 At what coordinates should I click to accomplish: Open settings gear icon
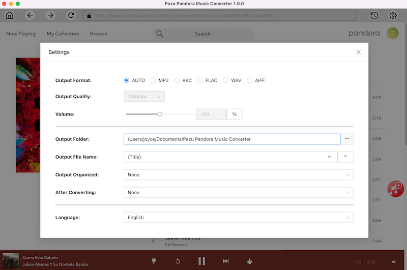tap(393, 15)
